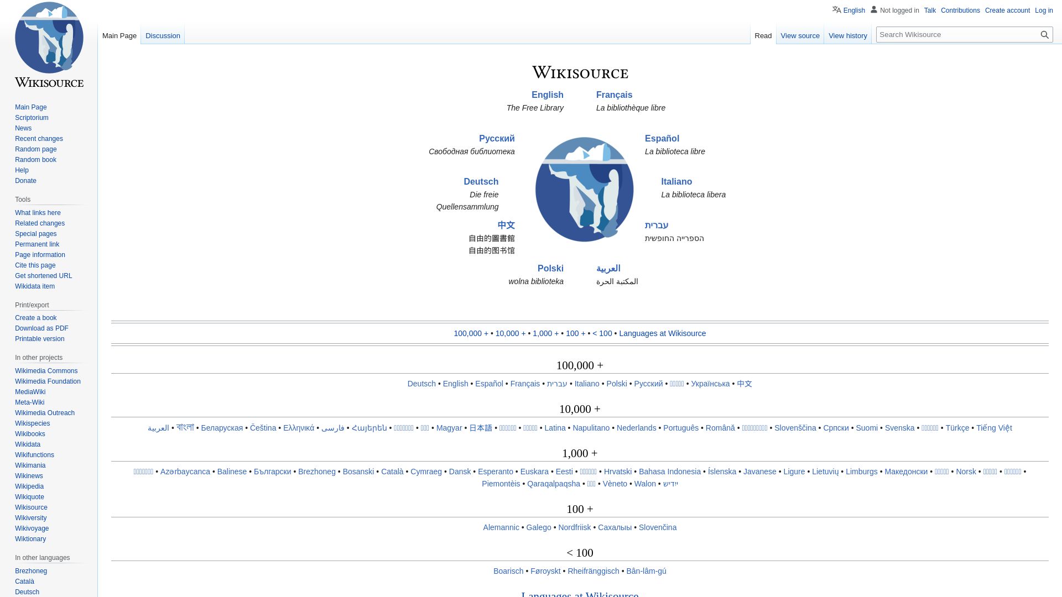Click Download as PDF
The width and height of the screenshot is (1062, 597).
point(41,328)
